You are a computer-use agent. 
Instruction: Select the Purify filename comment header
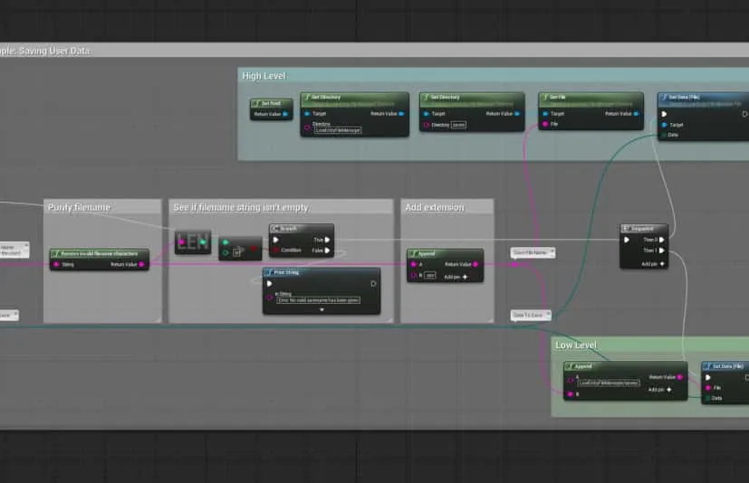(79, 207)
